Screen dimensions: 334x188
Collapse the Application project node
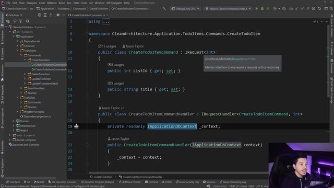(x=14, y=37)
